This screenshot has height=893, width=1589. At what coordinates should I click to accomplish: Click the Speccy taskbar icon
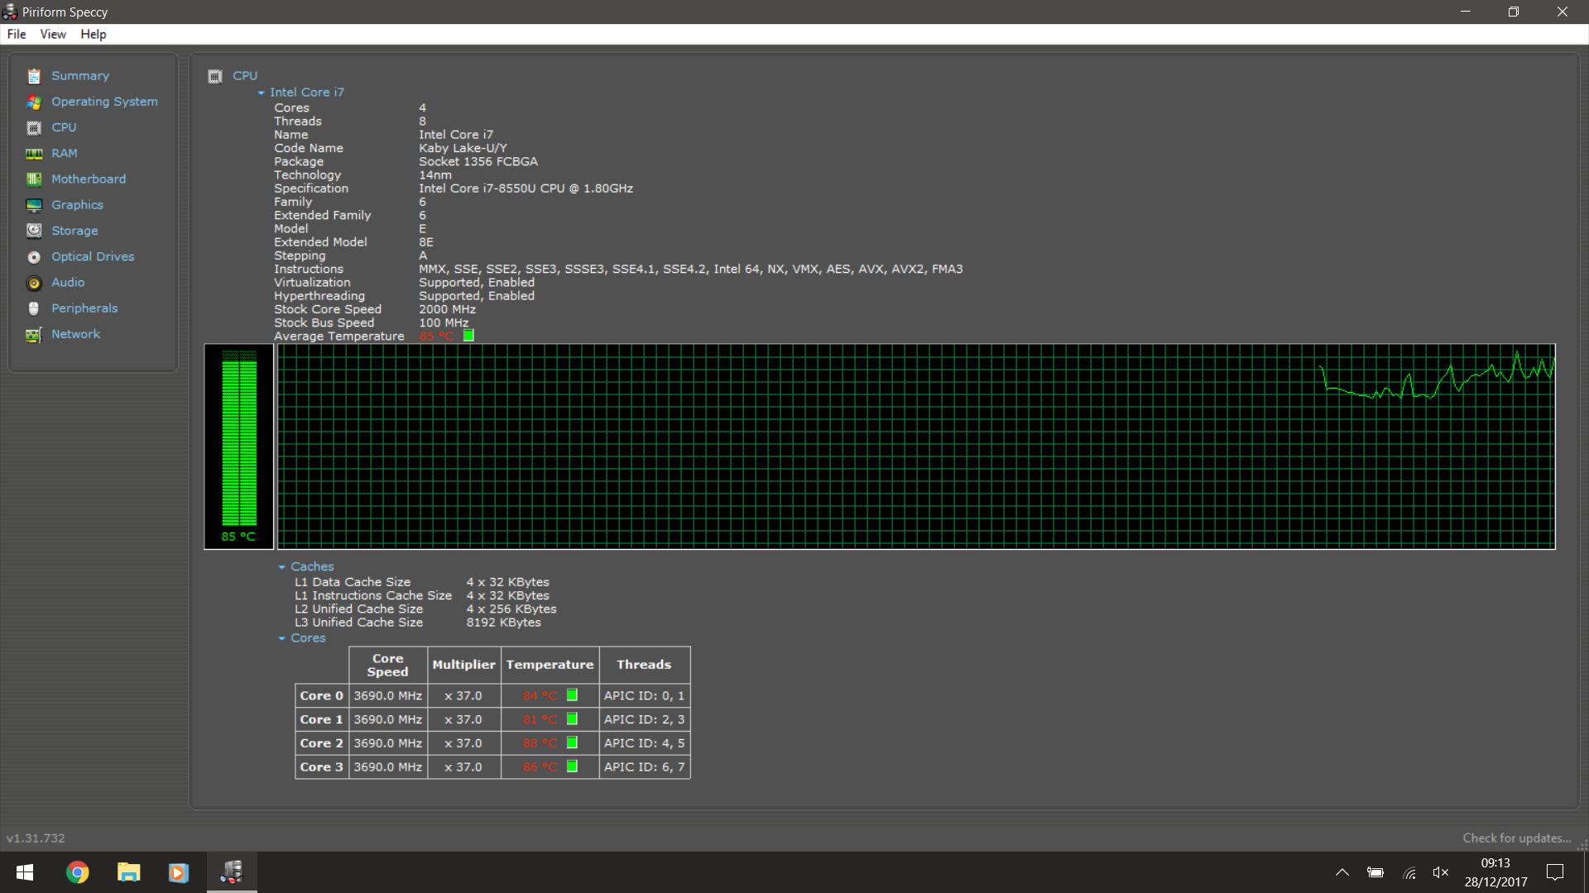[x=232, y=872]
